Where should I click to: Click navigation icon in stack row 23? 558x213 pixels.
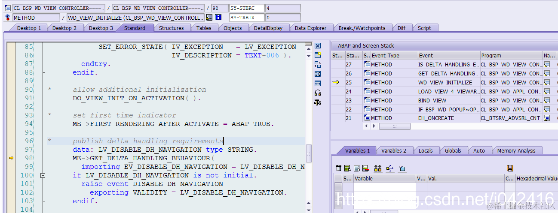[547, 100]
